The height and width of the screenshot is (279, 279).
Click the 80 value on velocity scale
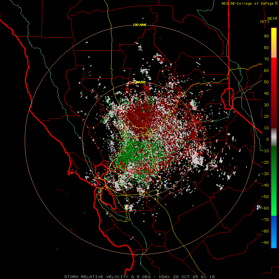(x=266, y=48)
